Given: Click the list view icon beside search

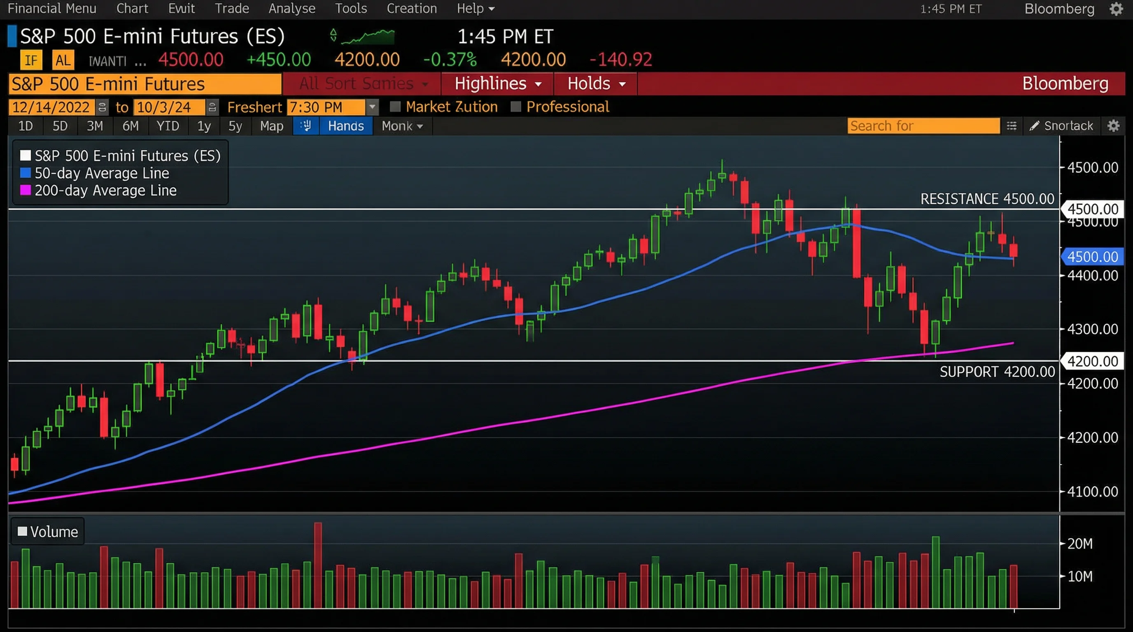Looking at the screenshot, I should (x=1011, y=126).
